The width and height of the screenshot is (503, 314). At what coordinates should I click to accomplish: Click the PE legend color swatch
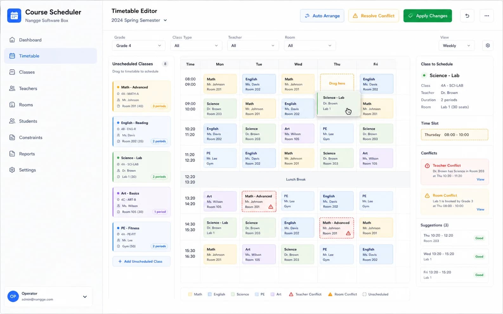(257, 294)
